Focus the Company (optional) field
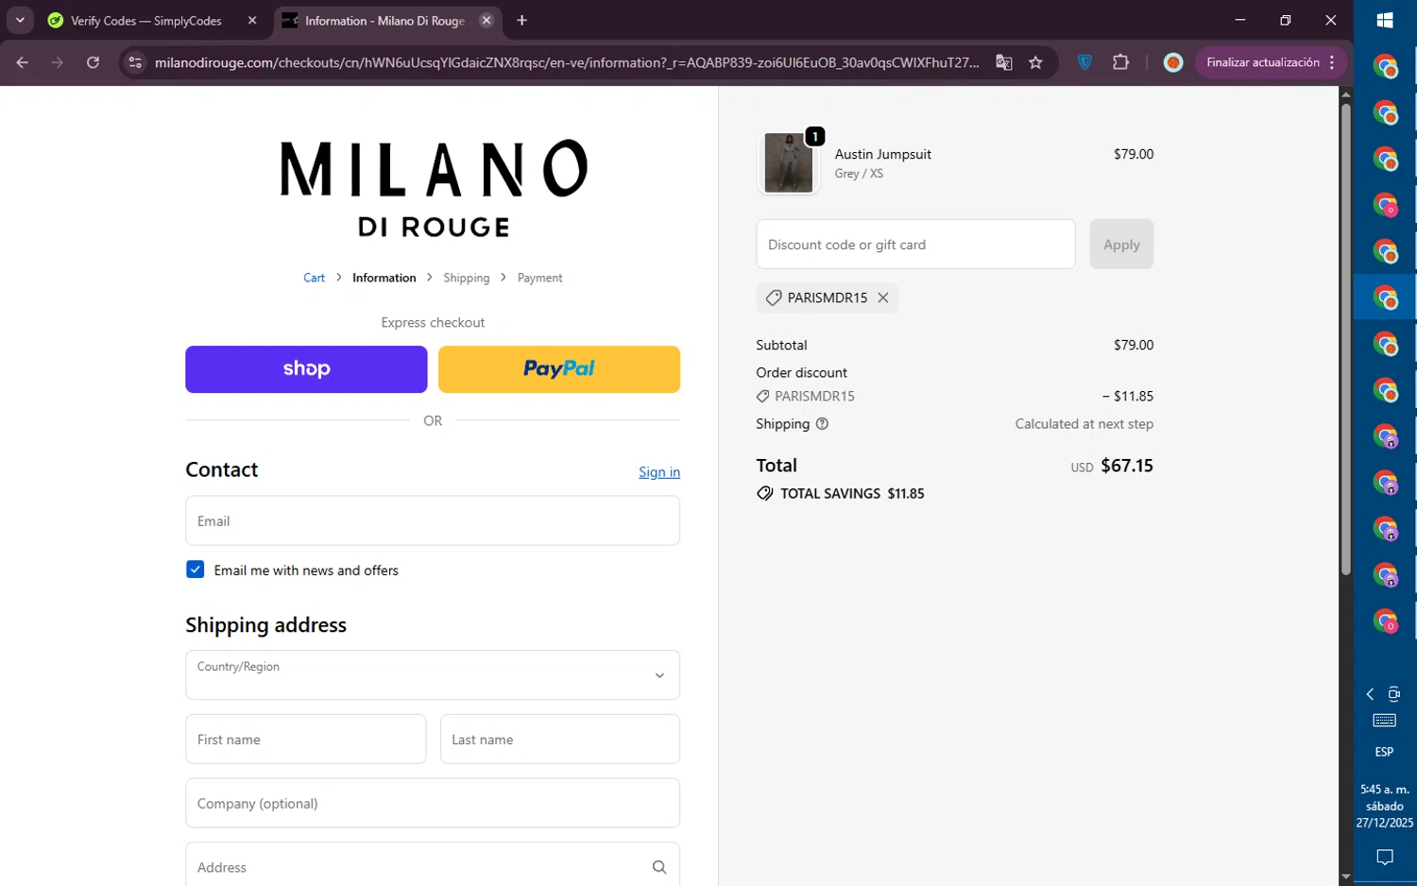1417x886 pixels. tap(433, 803)
